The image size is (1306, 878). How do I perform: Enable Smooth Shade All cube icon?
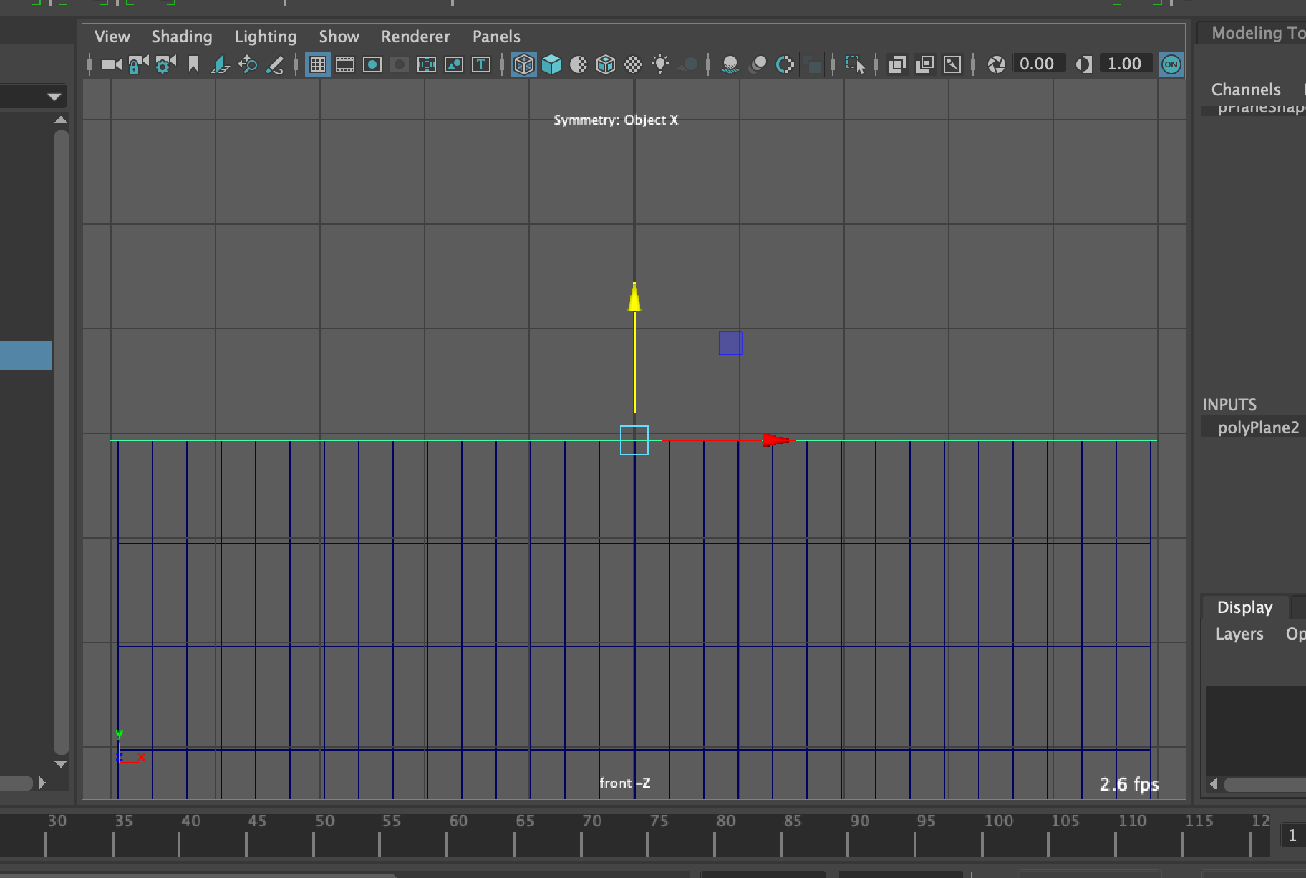(551, 64)
